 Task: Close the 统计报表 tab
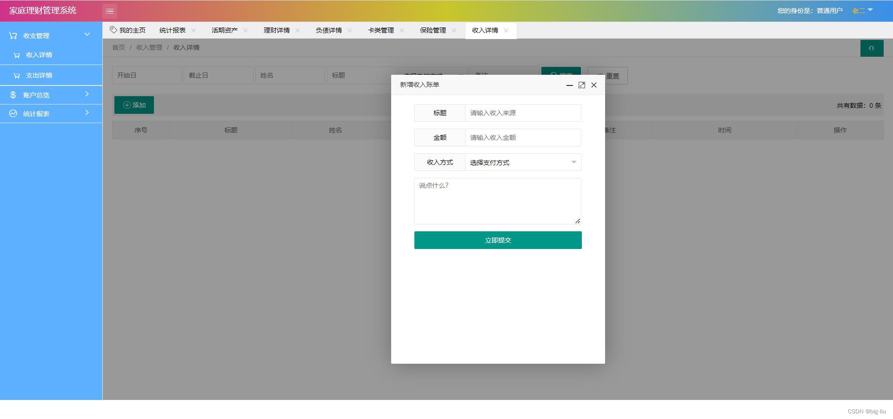point(193,30)
